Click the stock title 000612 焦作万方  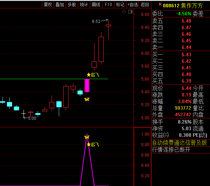pos(183,6)
